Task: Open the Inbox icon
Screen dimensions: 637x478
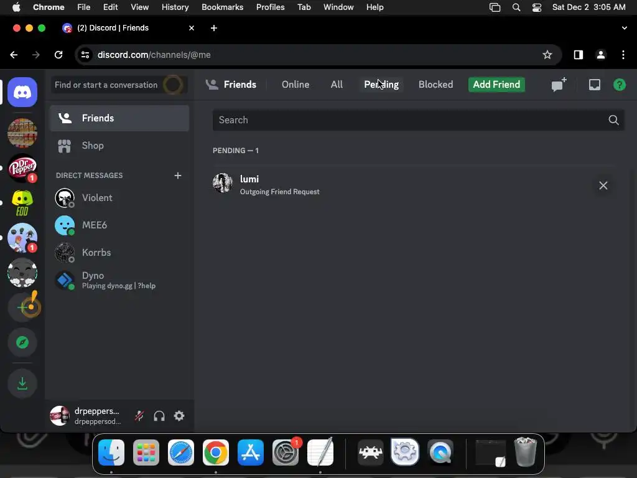Action: pyautogui.click(x=594, y=85)
